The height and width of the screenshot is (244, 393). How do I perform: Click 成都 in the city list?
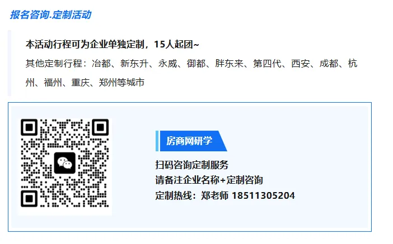click(329, 64)
